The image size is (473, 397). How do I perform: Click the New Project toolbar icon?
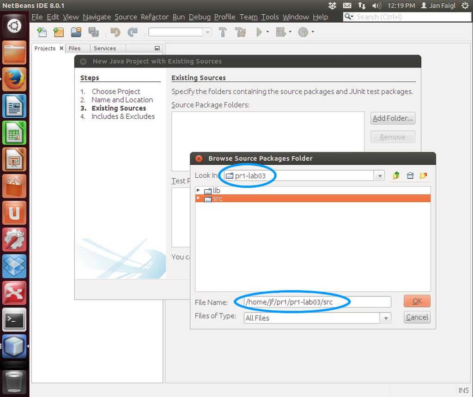(58, 32)
